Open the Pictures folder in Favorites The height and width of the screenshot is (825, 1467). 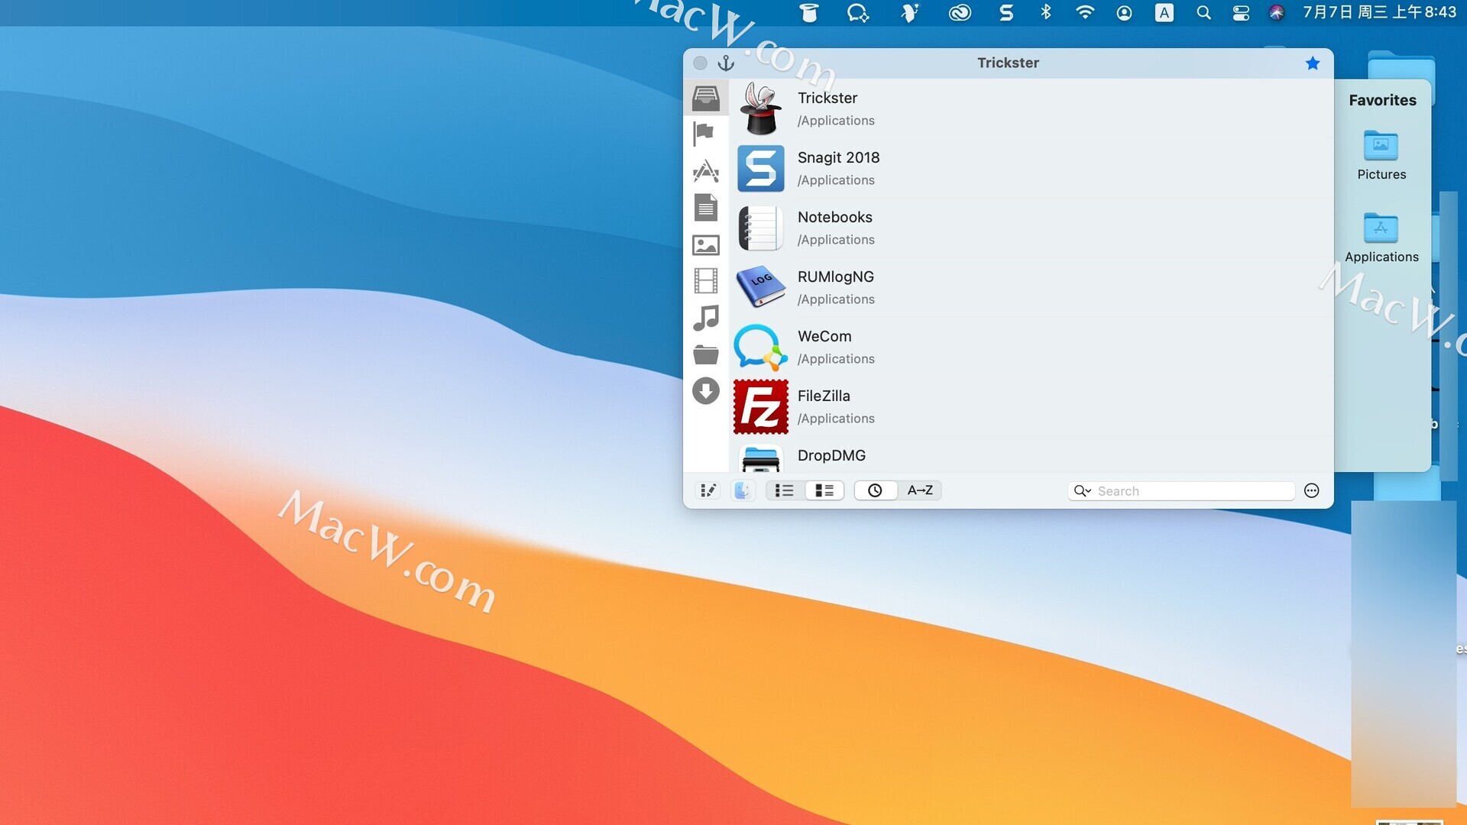coord(1381,155)
